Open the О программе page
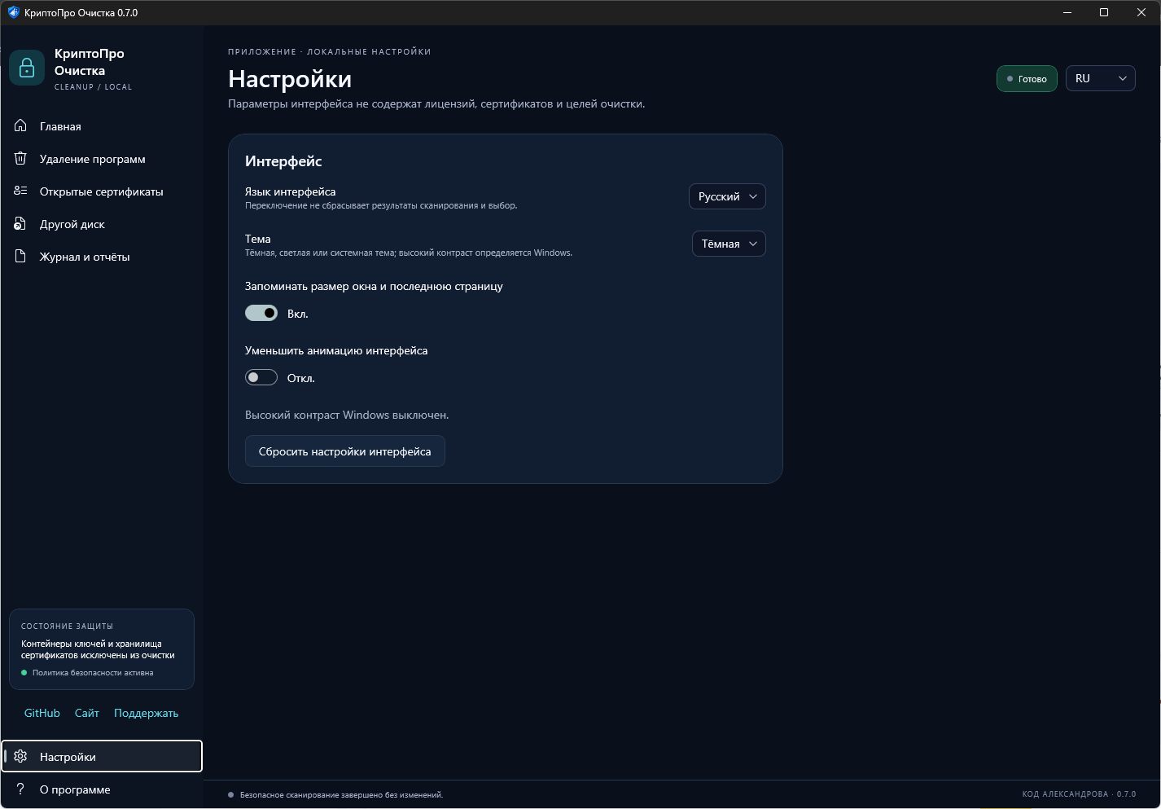Screen dimensions: 1161x809 (75, 789)
